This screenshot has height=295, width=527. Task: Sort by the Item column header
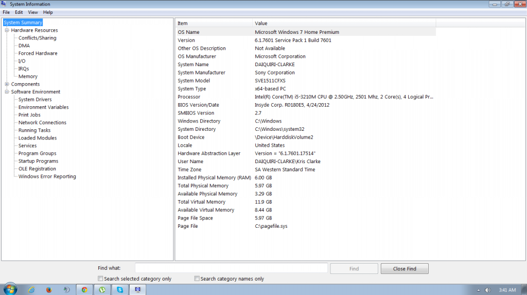point(214,23)
